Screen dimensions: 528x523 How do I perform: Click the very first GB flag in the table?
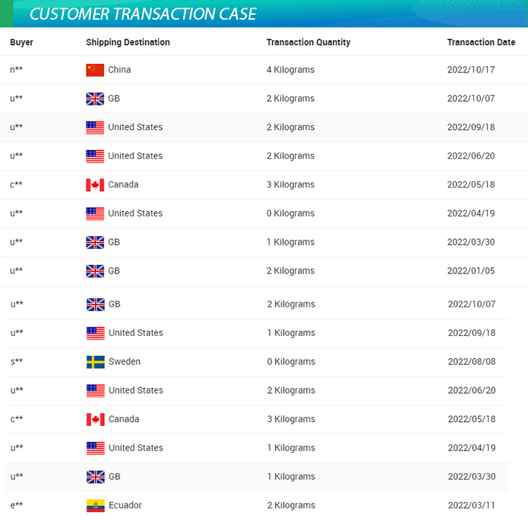(95, 98)
